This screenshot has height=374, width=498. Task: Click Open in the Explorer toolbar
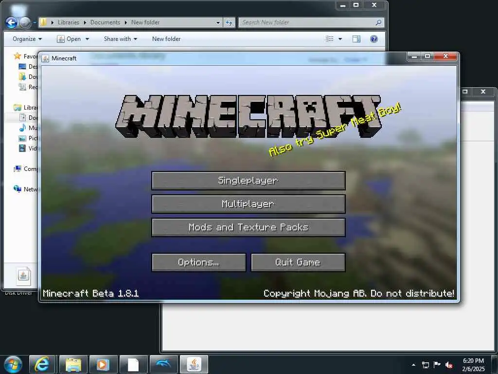click(69, 39)
